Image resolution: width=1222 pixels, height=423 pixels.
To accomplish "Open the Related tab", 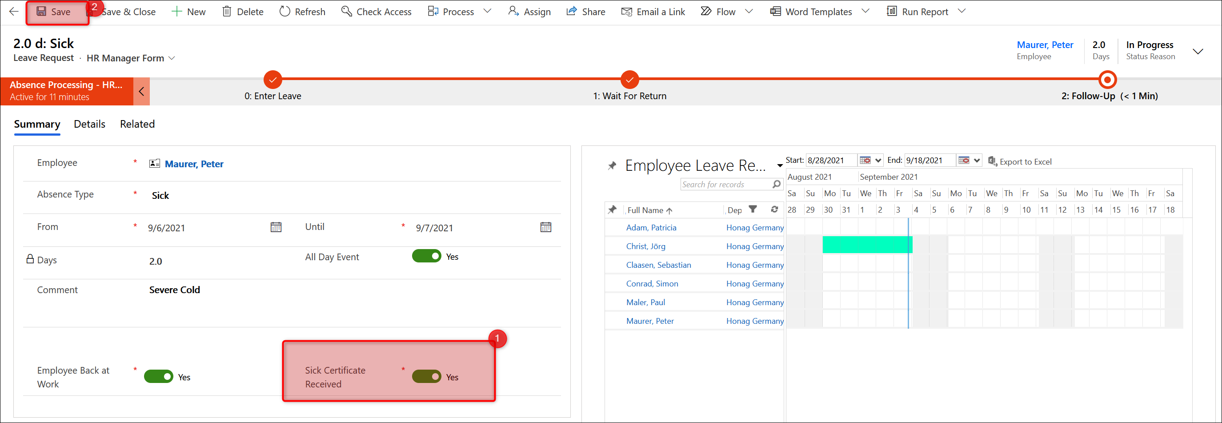I will 137,125.
